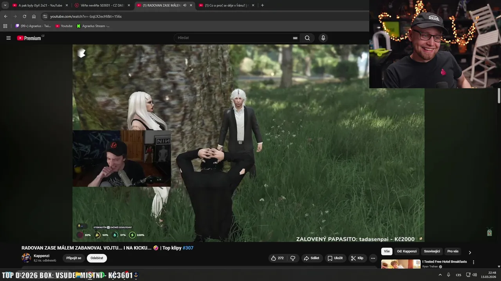Viewport: 501px width, 281px height.
Task: Open the #307 hashtag link in title
Action: coord(188,248)
